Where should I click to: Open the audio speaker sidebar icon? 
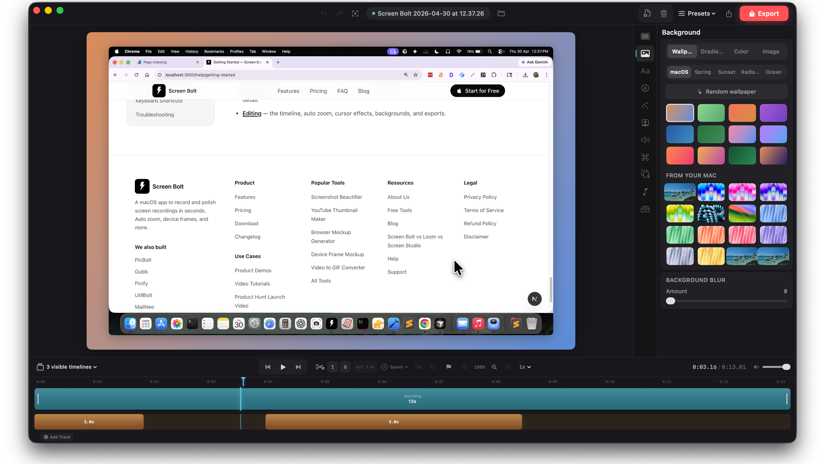tap(645, 140)
